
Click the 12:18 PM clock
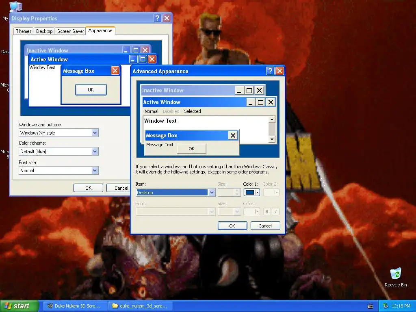pyautogui.click(x=401, y=306)
